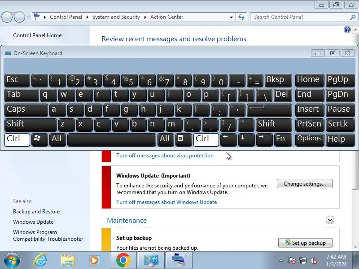
Task: Click the Bksp key
Action: [278, 80]
